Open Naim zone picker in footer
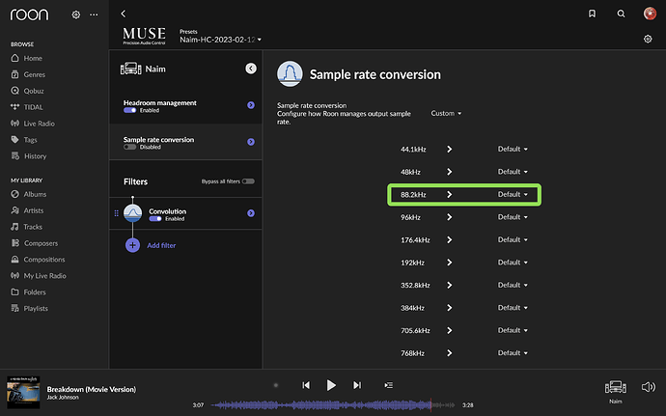 pyautogui.click(x=616, y=391)
